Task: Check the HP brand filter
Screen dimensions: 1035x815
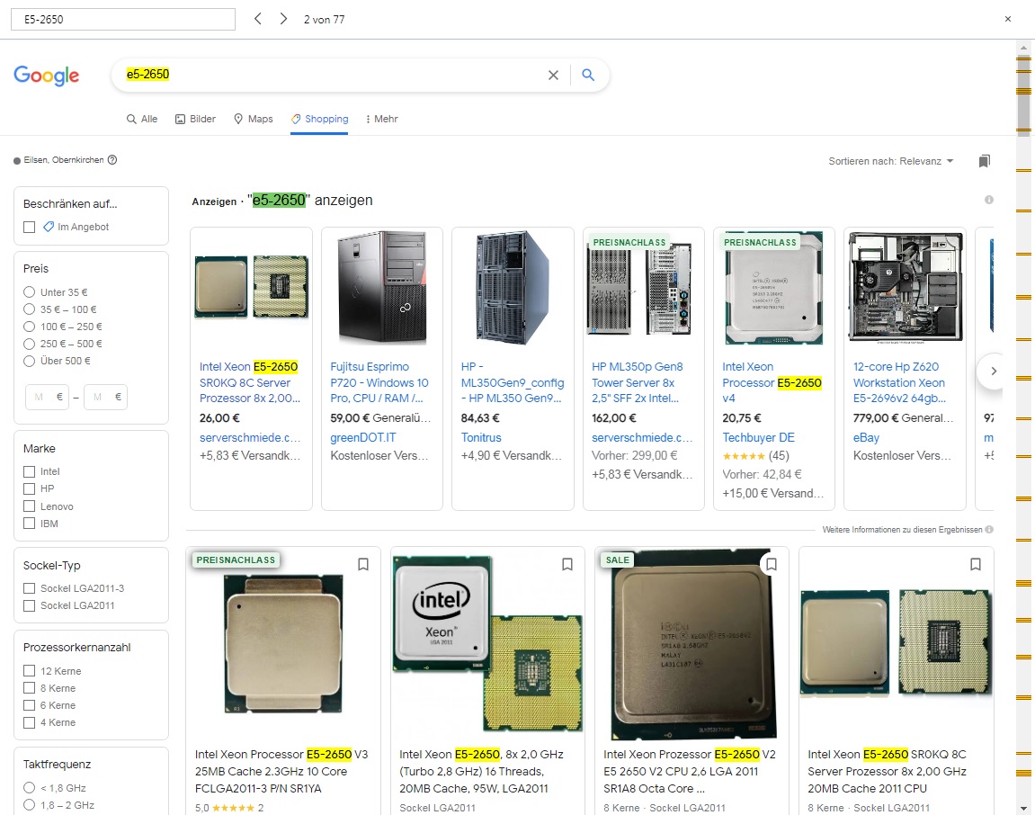Action: 29,488
